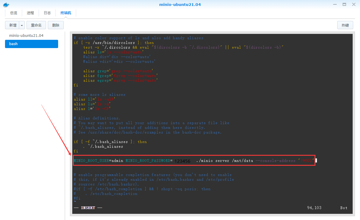Image resolution: width=360 pixels, height=220 pixels.
Task: Click the 新增 button
Action: tap(12, 25)
